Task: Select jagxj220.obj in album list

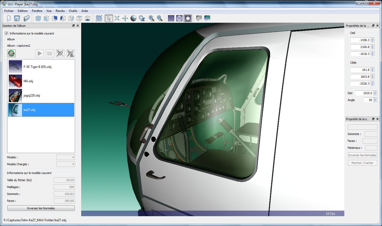Action: coord(41,95)
